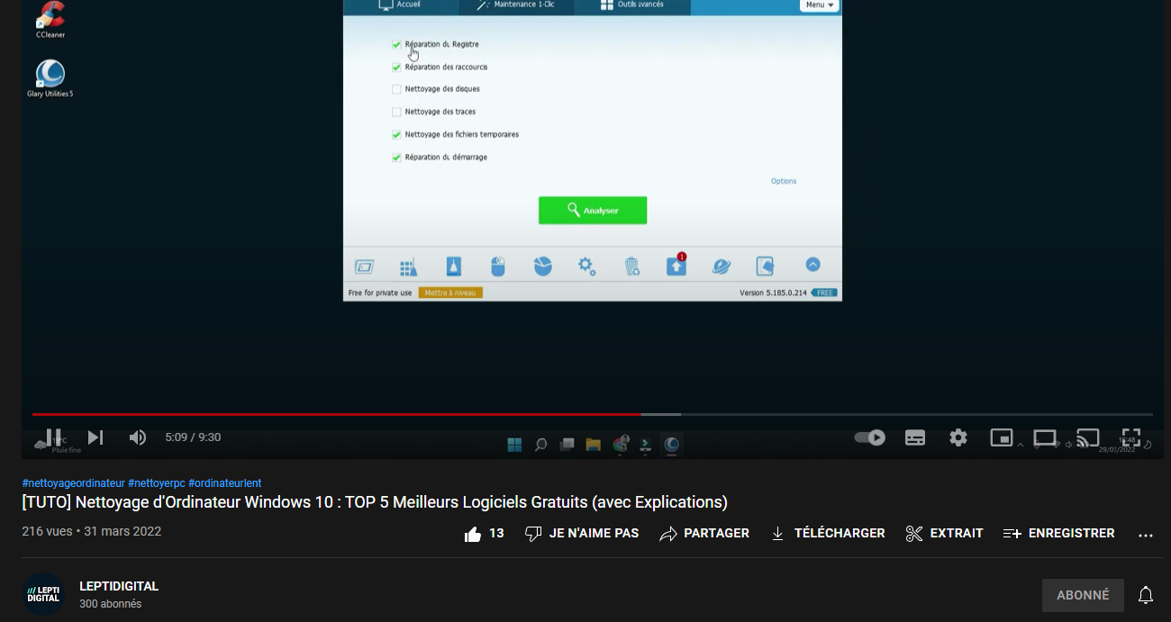Open the LEPTIDIGITAL channel avatar

(43, 594)
